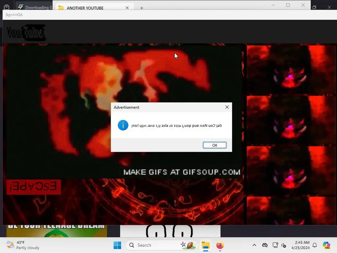The height and width of the screenshot is (253, 337).
Task: Click the blue info icon in Advertisement dialog
Action: [123, 125]
